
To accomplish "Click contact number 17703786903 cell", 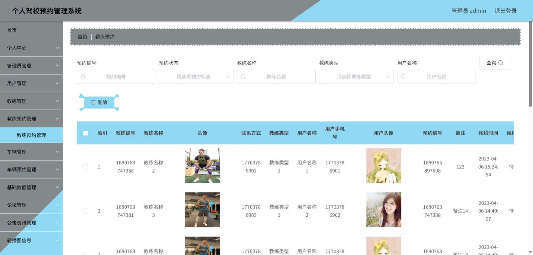I will click(x=251, y=211).
